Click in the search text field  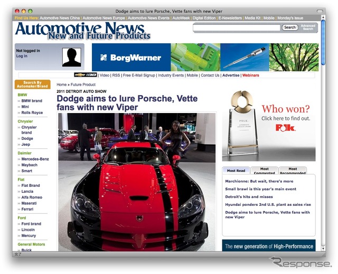click(x=237, y=27)
